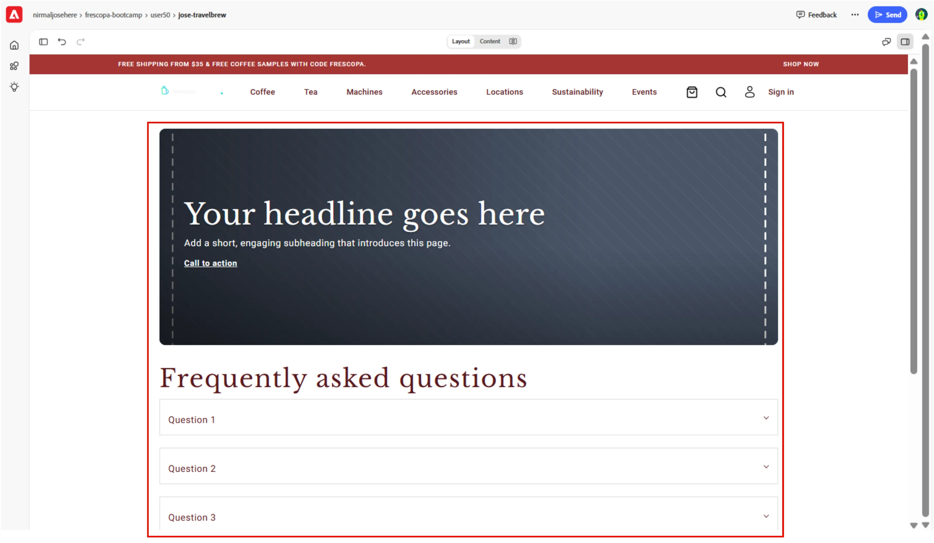
Task: Click SHOP NOW in red banner
Action: tap(800, 64)
